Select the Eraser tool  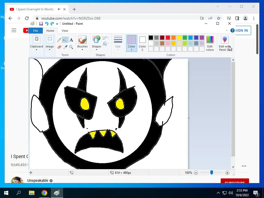point(59,47)
